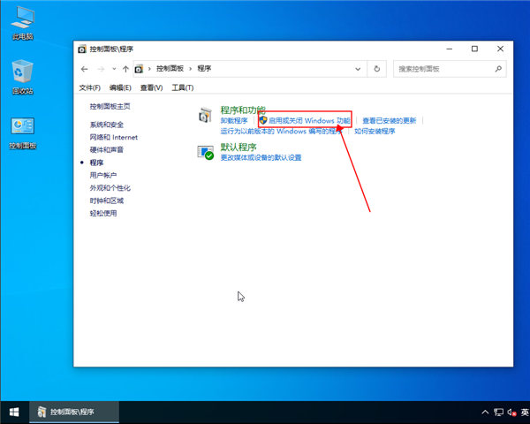Open the 工具(T) menu
The height and width of the screenshot is (424, 530).
pyautogui.click(x=182, y=87)
